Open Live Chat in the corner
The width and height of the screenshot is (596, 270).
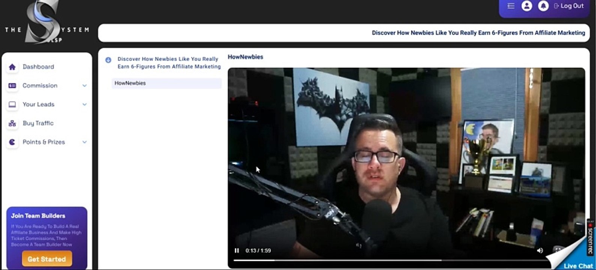(x=578, y=266)
